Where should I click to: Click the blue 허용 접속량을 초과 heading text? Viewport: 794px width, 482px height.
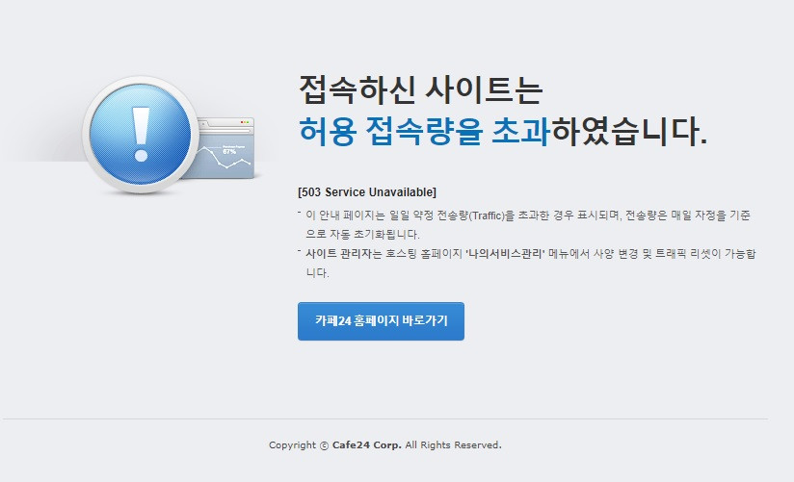[424, 131]
